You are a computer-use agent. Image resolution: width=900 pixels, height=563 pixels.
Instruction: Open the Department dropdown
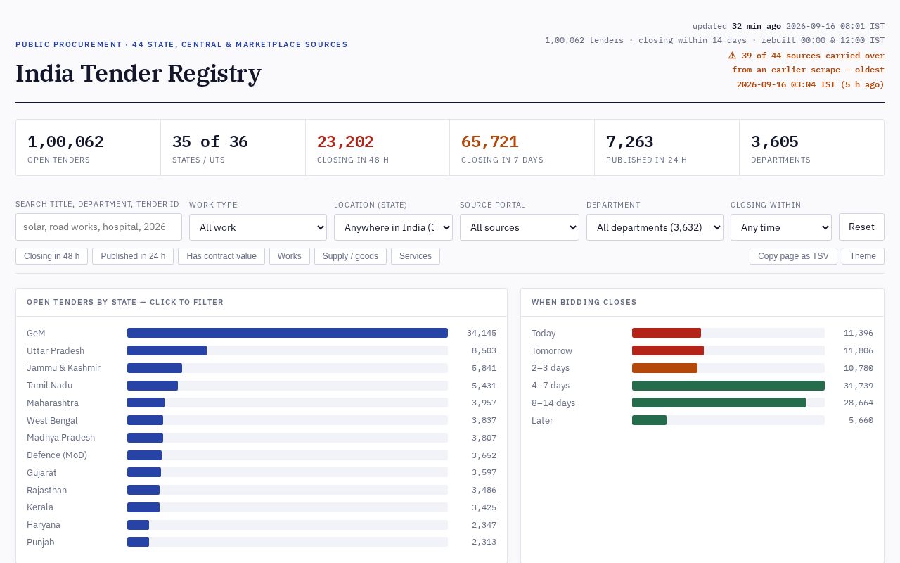[x=655, y=227]
